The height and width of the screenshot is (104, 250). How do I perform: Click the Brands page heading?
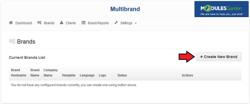click(26, 42)
